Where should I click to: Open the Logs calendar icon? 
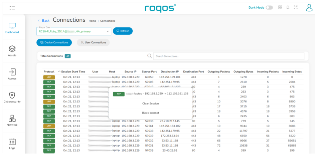pyautogui.click(x=12, y=142)
